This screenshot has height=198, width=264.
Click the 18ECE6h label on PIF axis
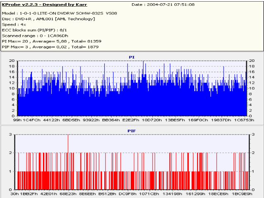[x=218, y=194]
